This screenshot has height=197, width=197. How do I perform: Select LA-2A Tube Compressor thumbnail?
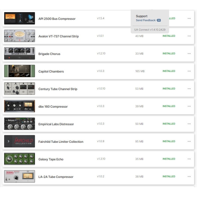click(x=19, y=176)
